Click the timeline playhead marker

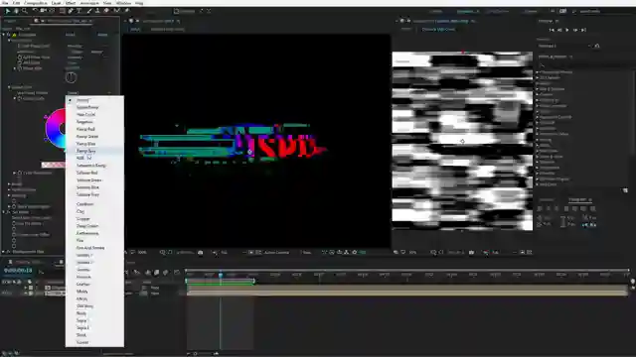click(221, 275)
